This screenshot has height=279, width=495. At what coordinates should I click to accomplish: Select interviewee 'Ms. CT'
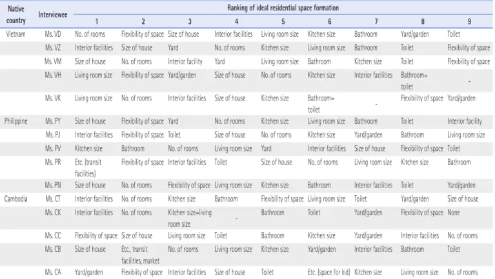click(53, 199)
